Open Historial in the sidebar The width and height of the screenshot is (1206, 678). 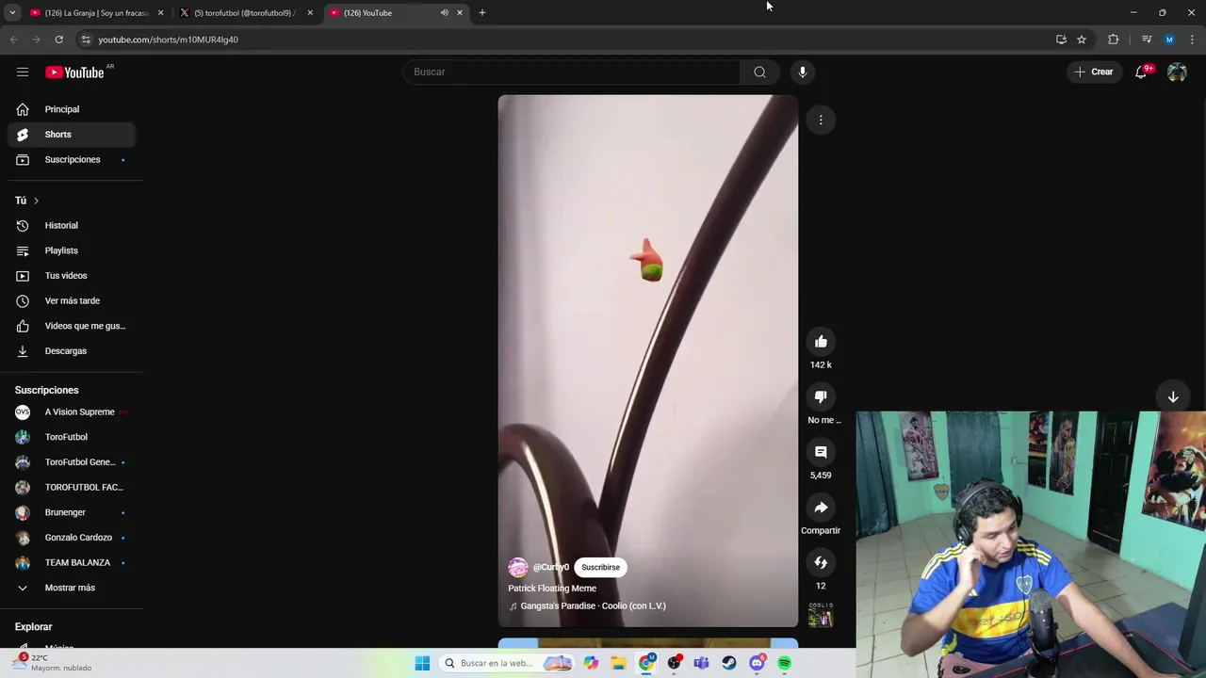(72, 226)
